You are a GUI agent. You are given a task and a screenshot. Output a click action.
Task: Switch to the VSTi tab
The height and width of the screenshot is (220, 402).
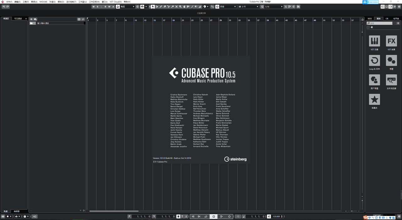click(370, 19)
